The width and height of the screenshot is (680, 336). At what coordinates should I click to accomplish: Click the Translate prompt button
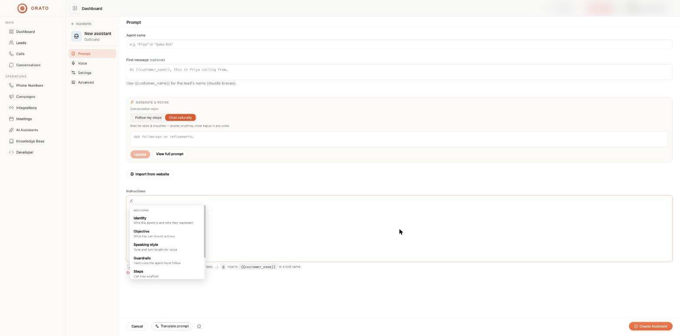pos(172,326)
